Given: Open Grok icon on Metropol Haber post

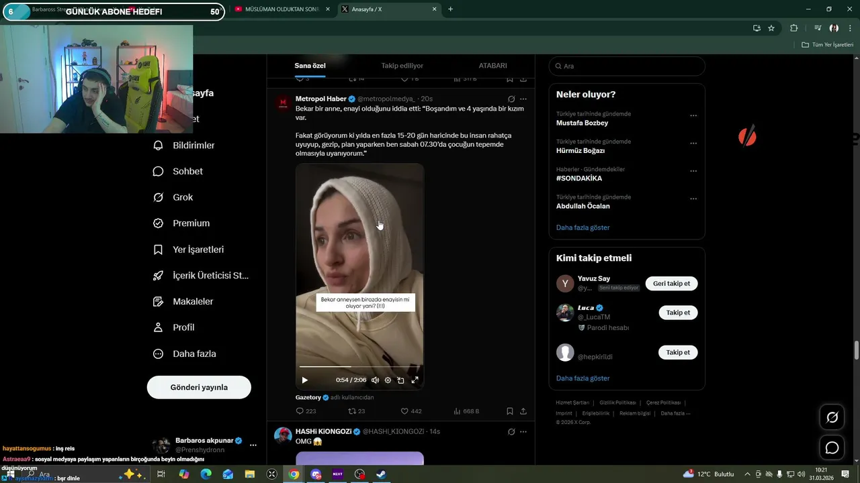Looking at the screenshot, I should pos(511,99).
